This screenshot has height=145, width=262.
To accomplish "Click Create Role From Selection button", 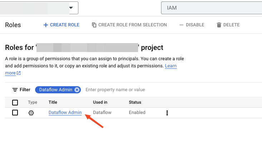I will tap(129, 25).
